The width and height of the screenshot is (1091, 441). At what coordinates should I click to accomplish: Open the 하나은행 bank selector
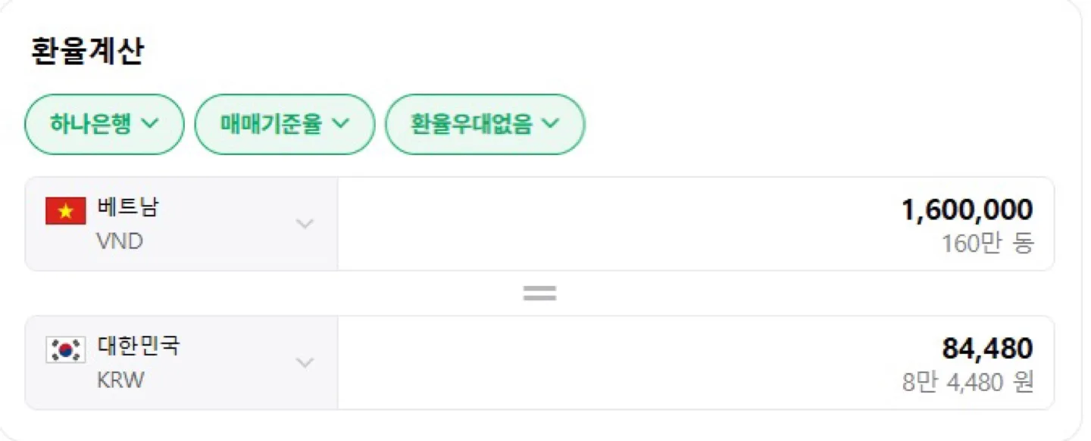105,124
